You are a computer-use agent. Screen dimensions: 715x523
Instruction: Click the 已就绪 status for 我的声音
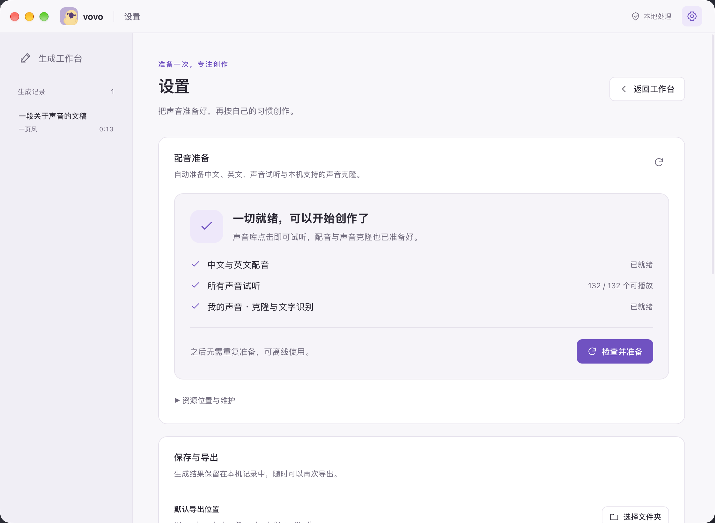(642, 307)
